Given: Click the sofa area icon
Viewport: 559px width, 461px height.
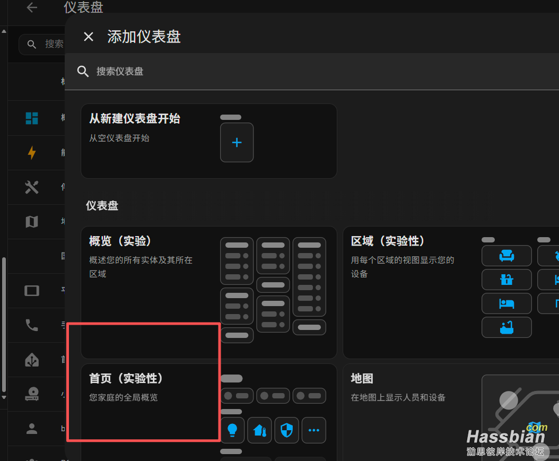Looking at the screenshot, I should [506, 256].
